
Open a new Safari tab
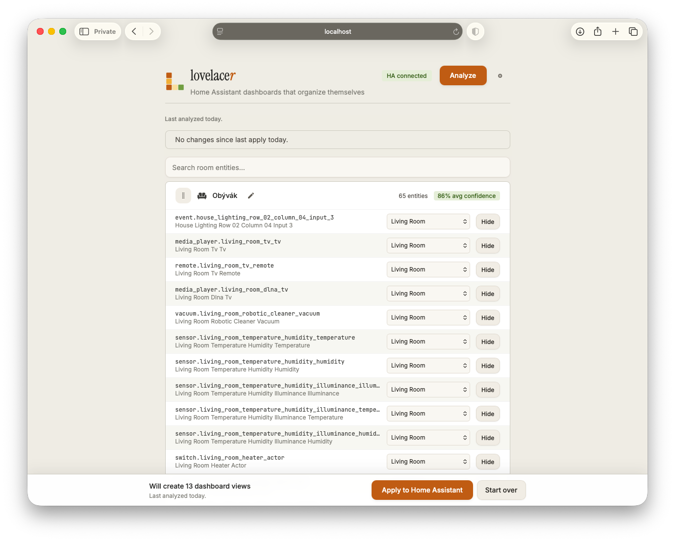pyautogui.click(x=616, y=31)
